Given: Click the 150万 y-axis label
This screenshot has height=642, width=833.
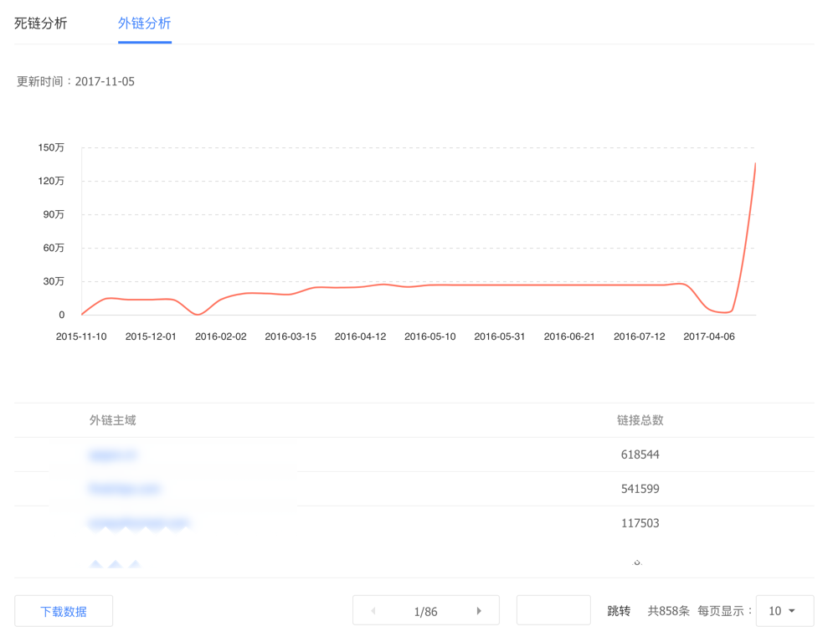Looking at the screenshot, I should [51, 147].
